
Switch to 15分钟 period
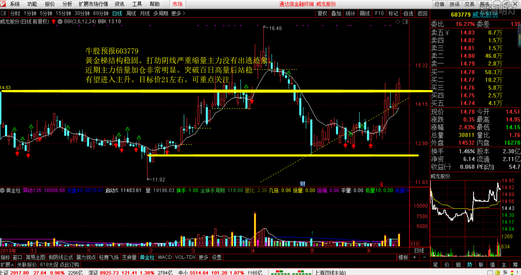coord(63,13)
